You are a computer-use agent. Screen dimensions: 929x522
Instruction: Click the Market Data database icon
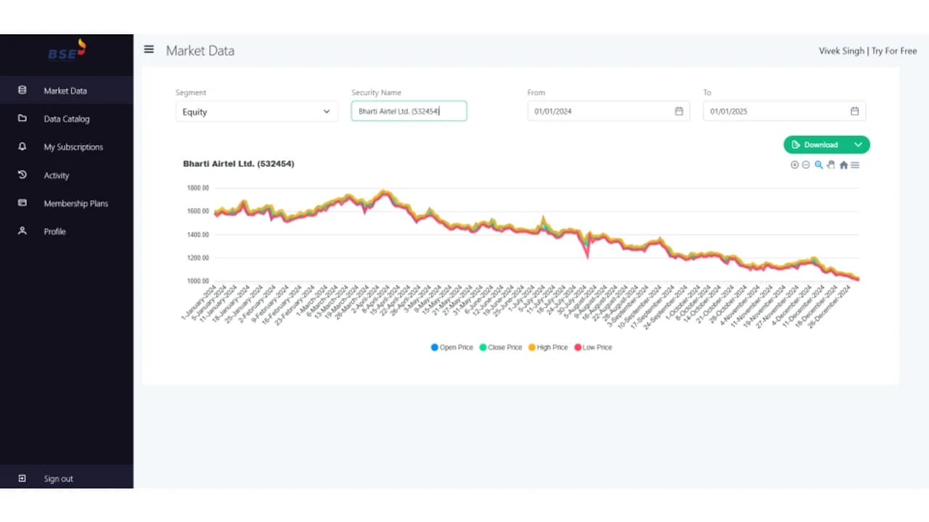pyautogui.click(x=22, y=91)
